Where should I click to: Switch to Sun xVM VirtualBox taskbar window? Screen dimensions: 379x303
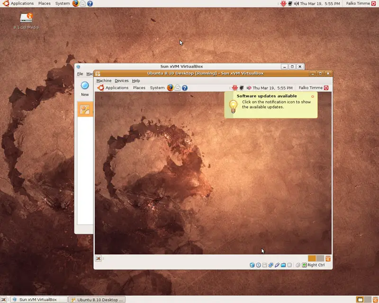click(x=39, y=300)
